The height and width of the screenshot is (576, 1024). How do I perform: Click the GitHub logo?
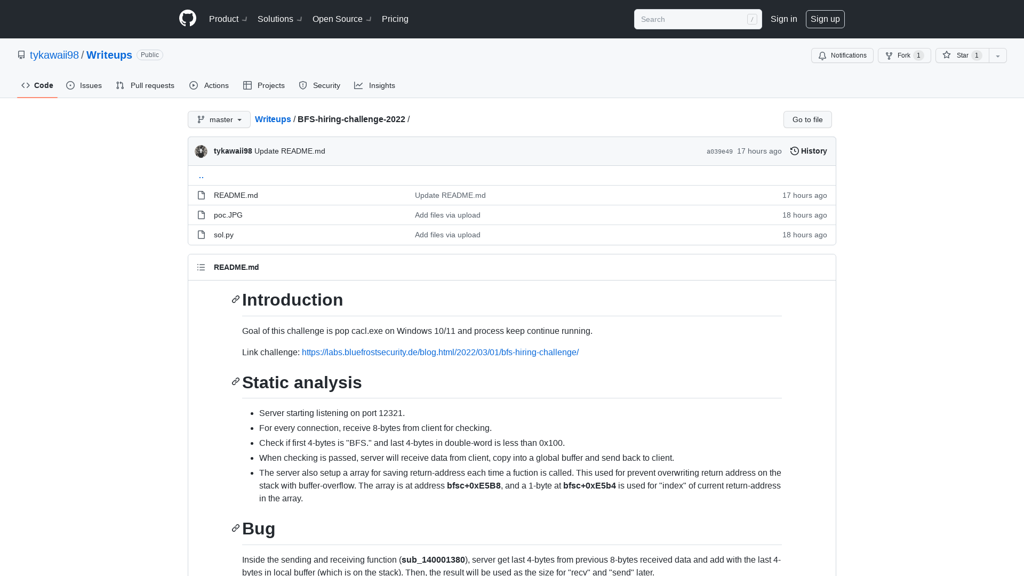click(x=187, y=18)
